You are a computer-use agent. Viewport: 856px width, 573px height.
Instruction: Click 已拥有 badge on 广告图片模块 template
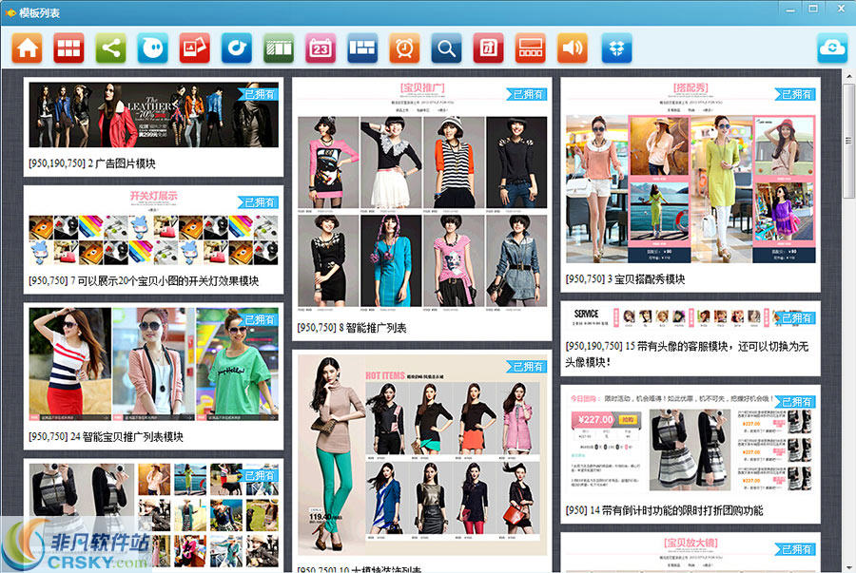(x=255, y=94)
